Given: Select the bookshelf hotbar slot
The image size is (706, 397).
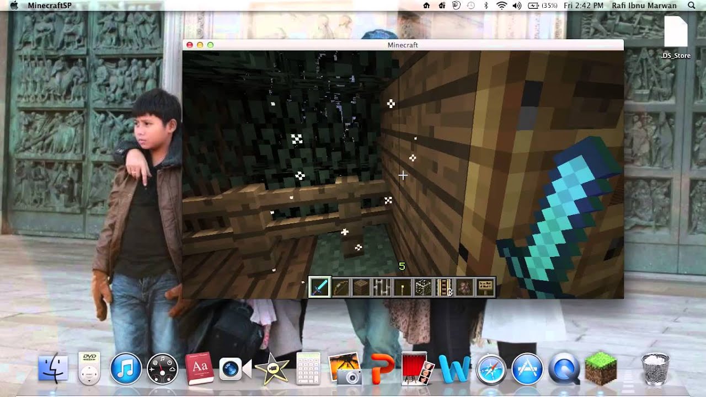Looking at the screenshot, I should pos(444,287).
